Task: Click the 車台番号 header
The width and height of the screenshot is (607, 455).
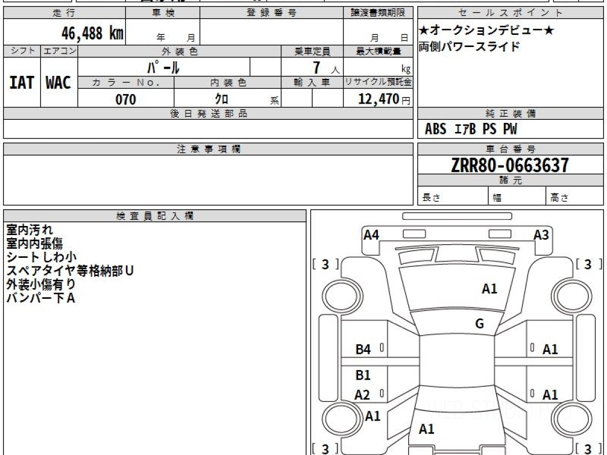Action: [510, 149]
